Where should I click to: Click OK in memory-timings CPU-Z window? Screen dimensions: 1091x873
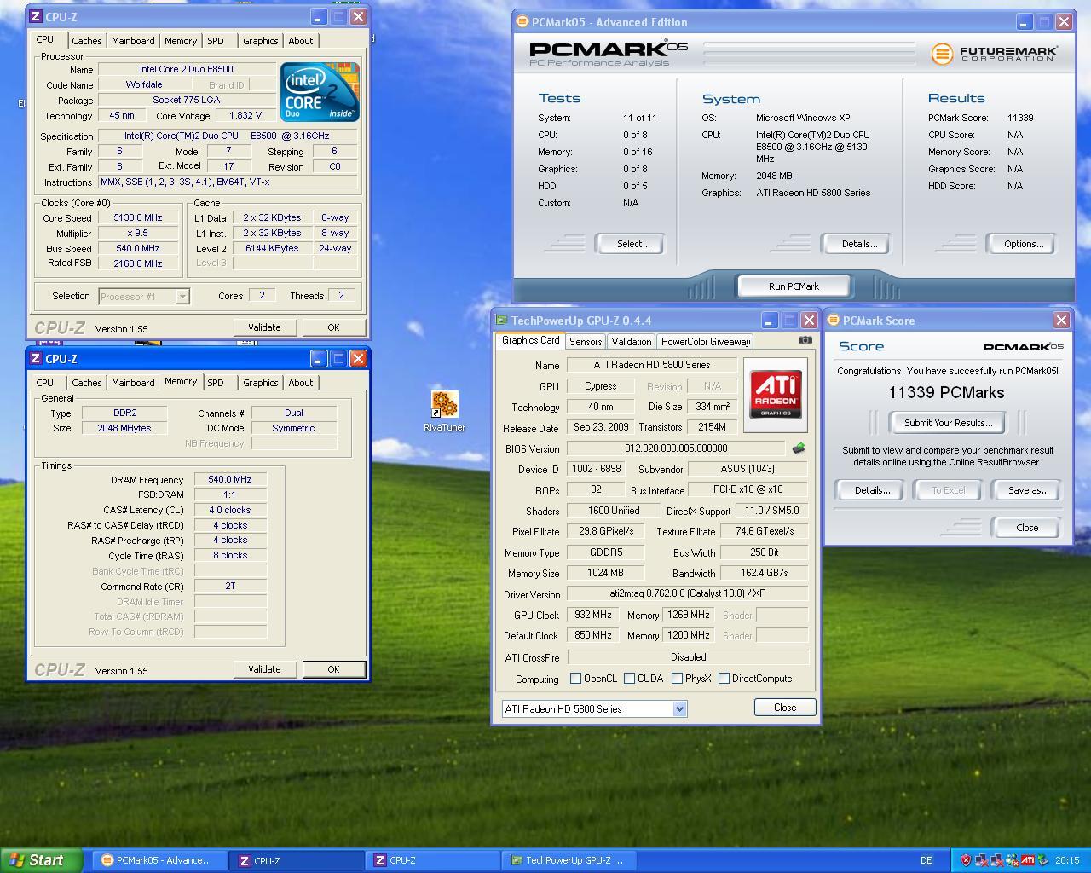[333, 669]
